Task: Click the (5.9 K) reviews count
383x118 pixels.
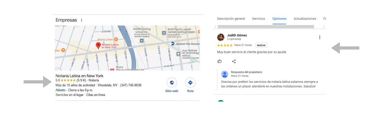Action: point(81,80)
